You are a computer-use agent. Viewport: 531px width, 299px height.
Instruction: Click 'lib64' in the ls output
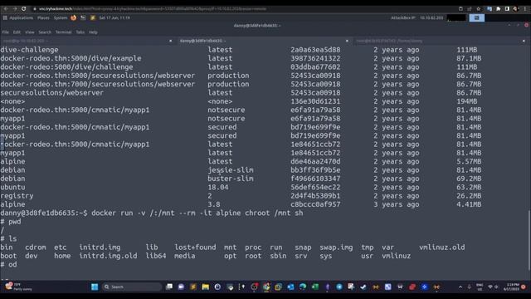point(156,256)
